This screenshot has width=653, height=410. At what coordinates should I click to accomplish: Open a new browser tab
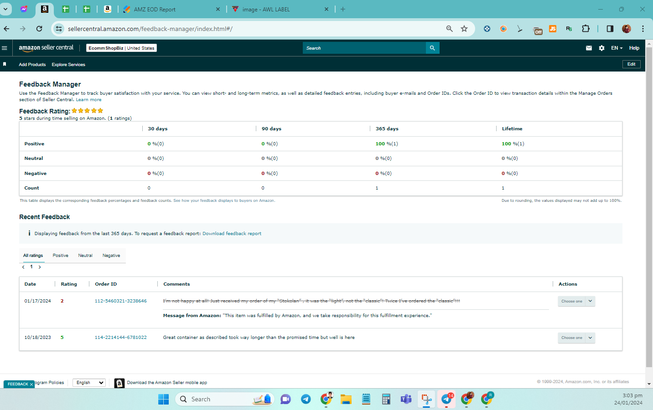(x=343, y=9)
